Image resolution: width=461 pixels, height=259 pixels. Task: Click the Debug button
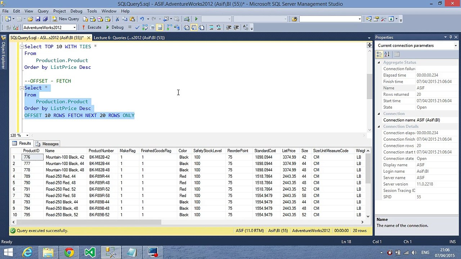click(x=115, y=27)
